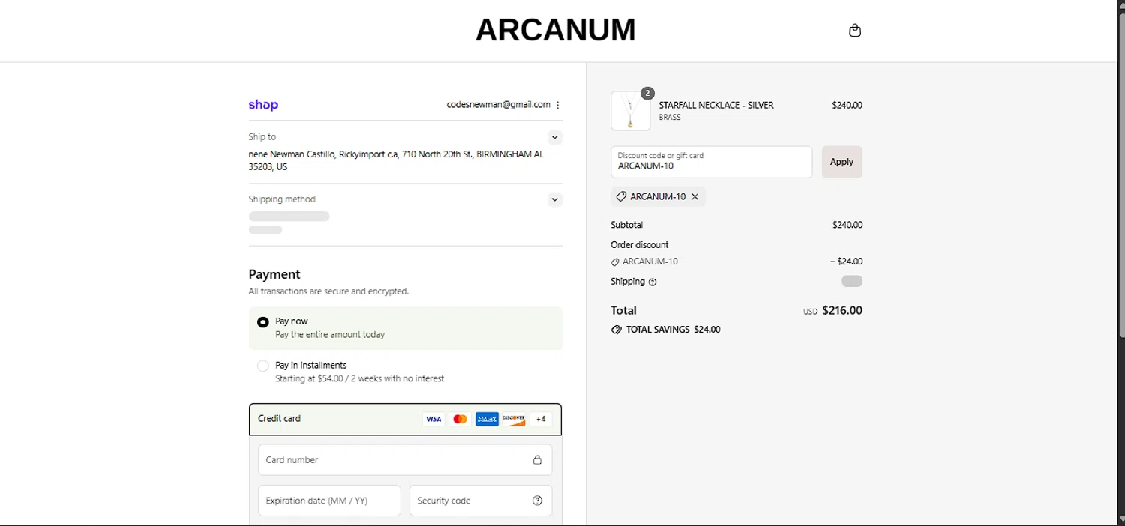Click the Mastercard icon
Image resolution: width=1125 pixels, height=526 pixels.
[460, 419]
